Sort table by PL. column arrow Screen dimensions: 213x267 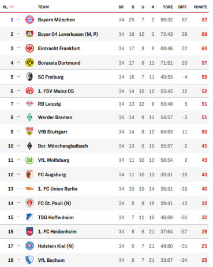coord(12,7)
